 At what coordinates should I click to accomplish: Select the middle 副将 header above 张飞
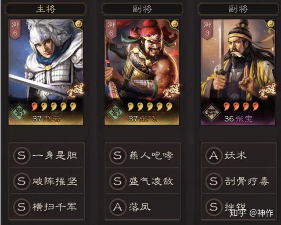142,9
